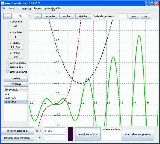
Task: Click the spessore linea field
Action: [111, 136]
